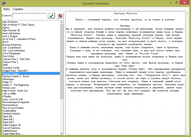Click the red cancel search button
This screenshot has width=191, height=137.
pyautogui.click(x=60, y=16)
